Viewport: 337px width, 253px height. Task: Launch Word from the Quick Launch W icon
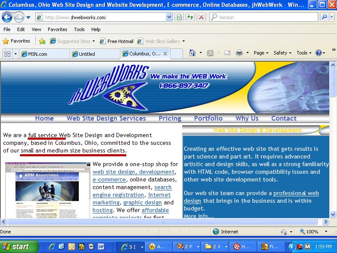101,247
